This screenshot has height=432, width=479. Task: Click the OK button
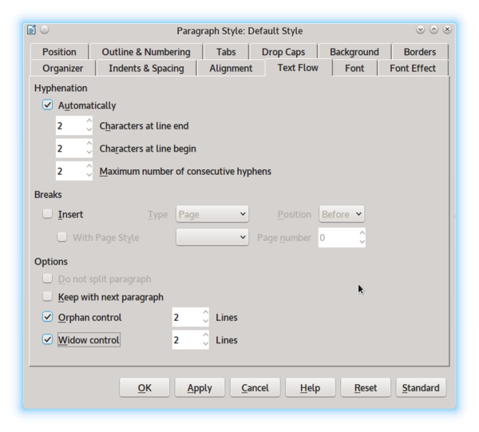tap(144, 387)
